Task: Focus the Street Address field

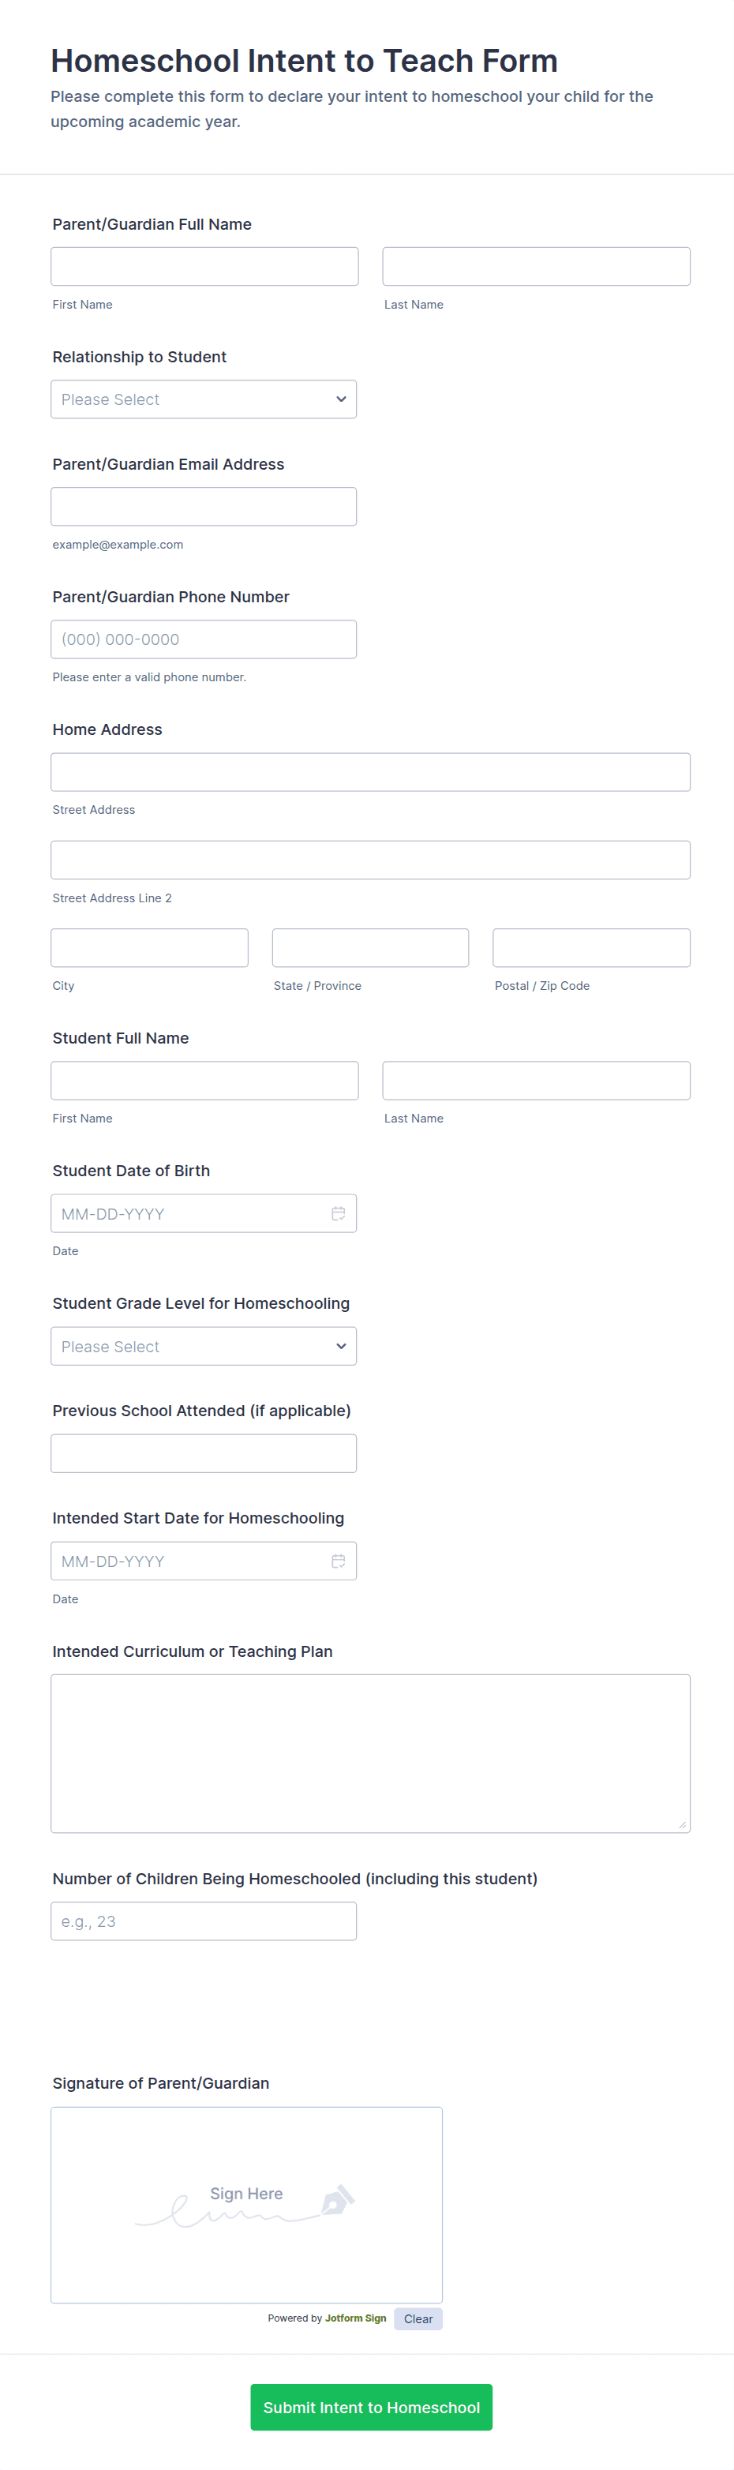Action: pos(370,772)
